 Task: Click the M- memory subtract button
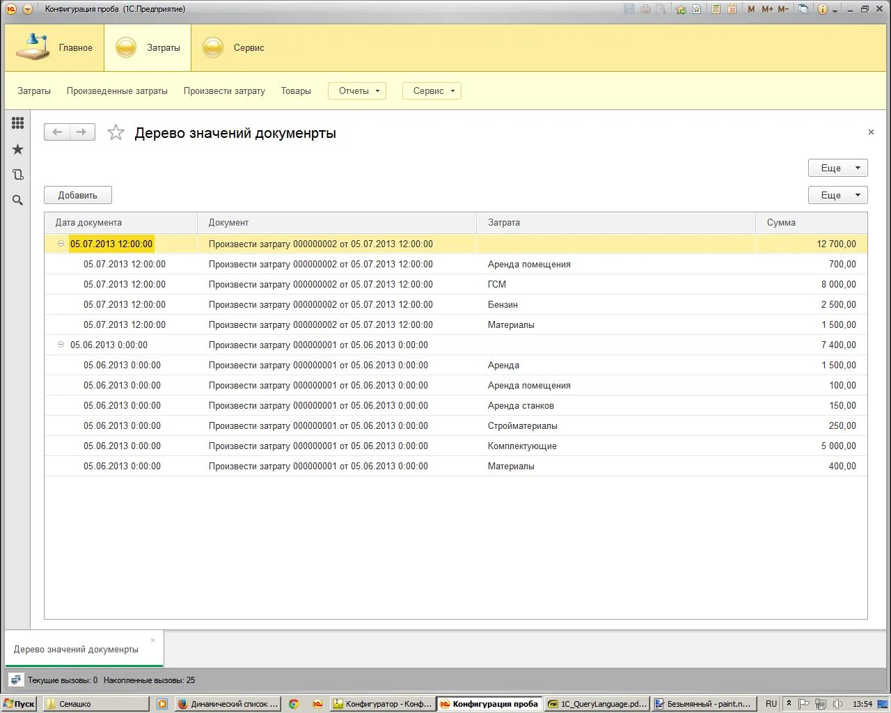coord(783,9)
